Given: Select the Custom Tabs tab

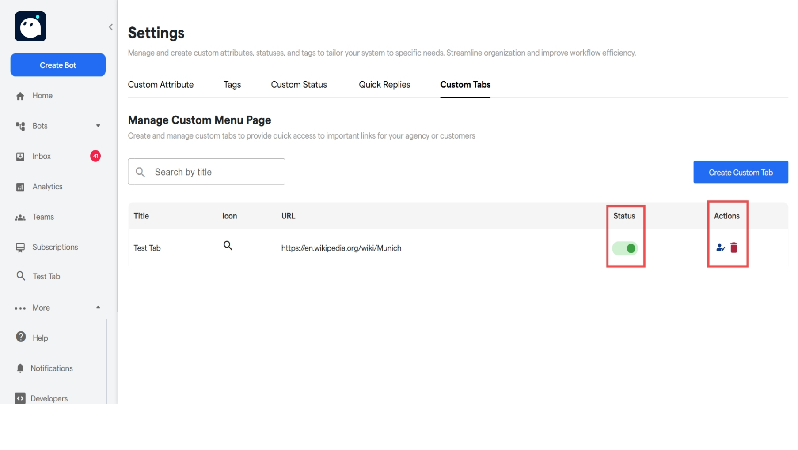Looking at the screenshot, I should point(465,85).
